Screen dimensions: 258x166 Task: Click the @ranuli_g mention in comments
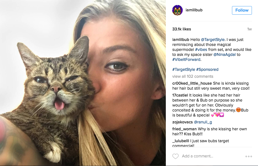pos(203,122)
